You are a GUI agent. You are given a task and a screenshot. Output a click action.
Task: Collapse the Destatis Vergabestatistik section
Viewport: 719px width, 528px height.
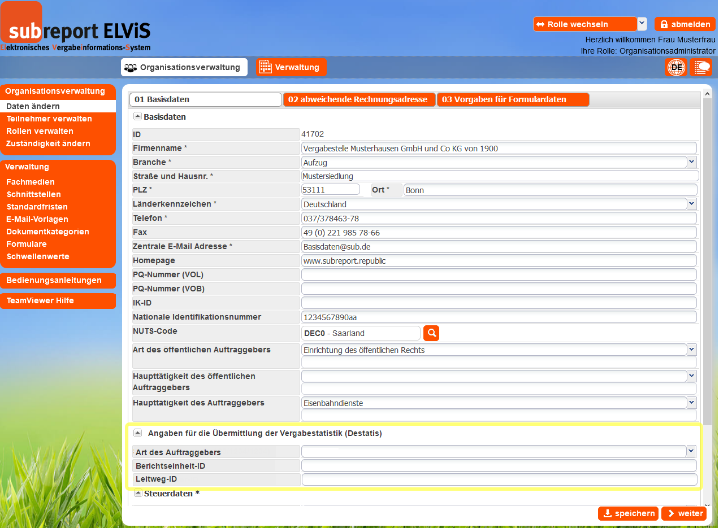(137, 433)
